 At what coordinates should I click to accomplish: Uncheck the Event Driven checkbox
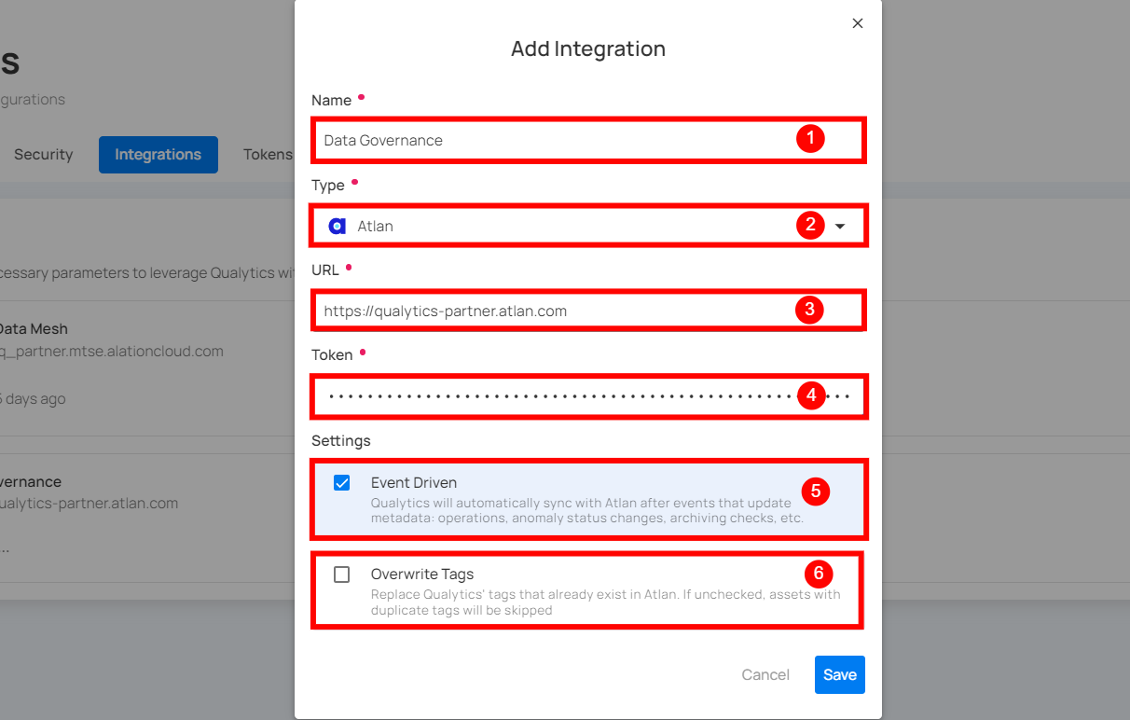point(342,483)
